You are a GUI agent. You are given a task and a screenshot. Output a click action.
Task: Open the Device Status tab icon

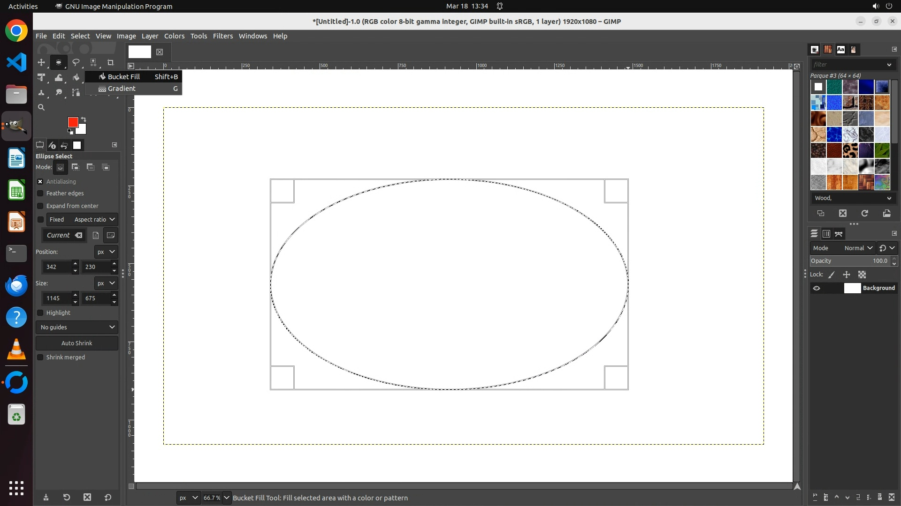coord(52,145)
